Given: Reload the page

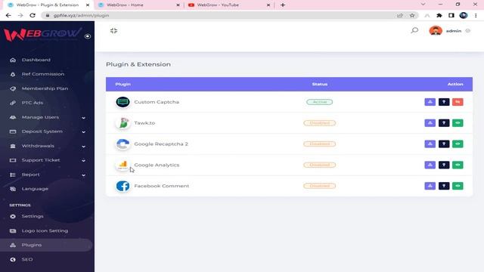Looking at the screenshot, I should pyautogui.click(x=33, y=15).
